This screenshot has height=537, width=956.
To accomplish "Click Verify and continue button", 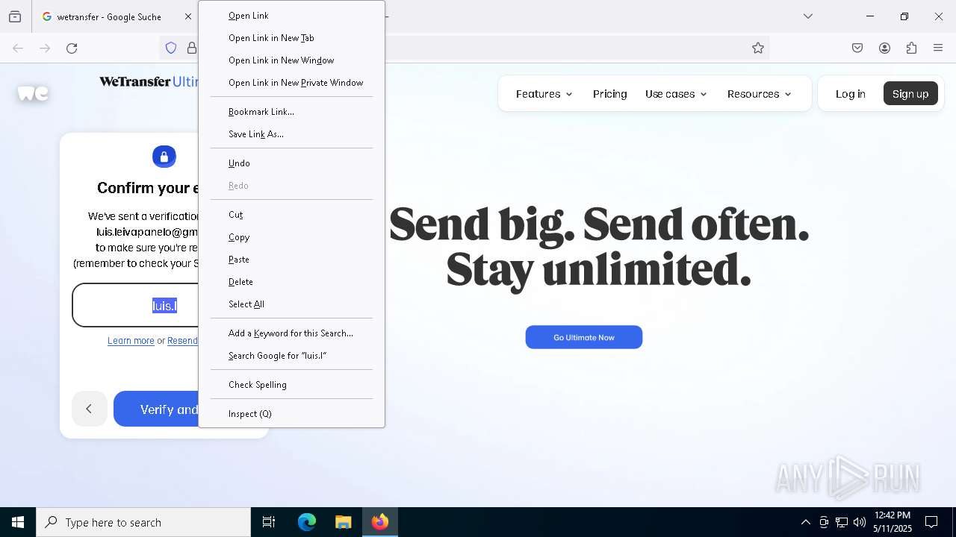I will click(156, 409).
